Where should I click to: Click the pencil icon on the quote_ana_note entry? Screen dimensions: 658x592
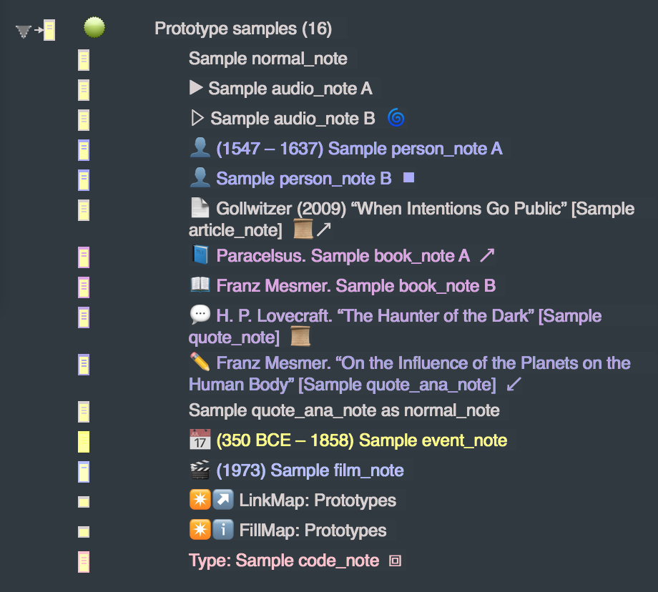tap(200, 362)
